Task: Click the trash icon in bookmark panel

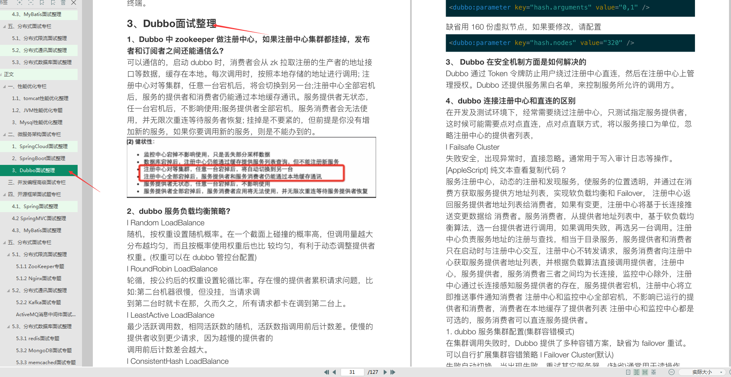Action: tap(63, 2)
